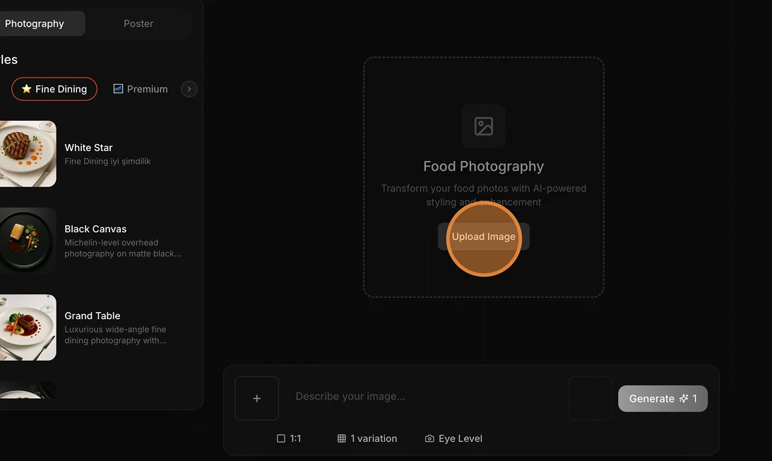Click the sparkle icon inside the Generate button

click(683, 398)
